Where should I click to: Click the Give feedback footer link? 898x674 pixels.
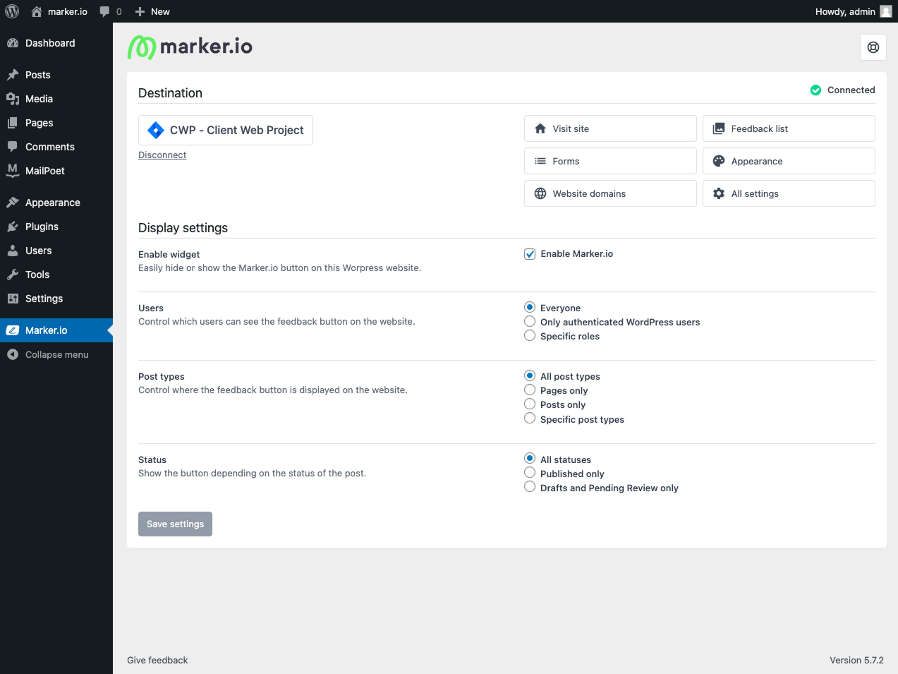(x=157, y=661)
